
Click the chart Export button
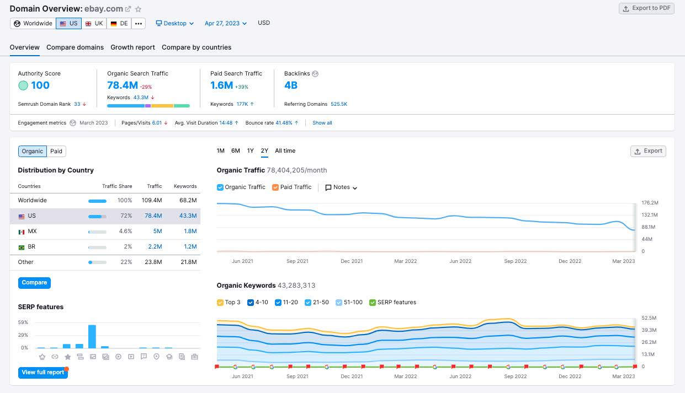pos(648,151)
